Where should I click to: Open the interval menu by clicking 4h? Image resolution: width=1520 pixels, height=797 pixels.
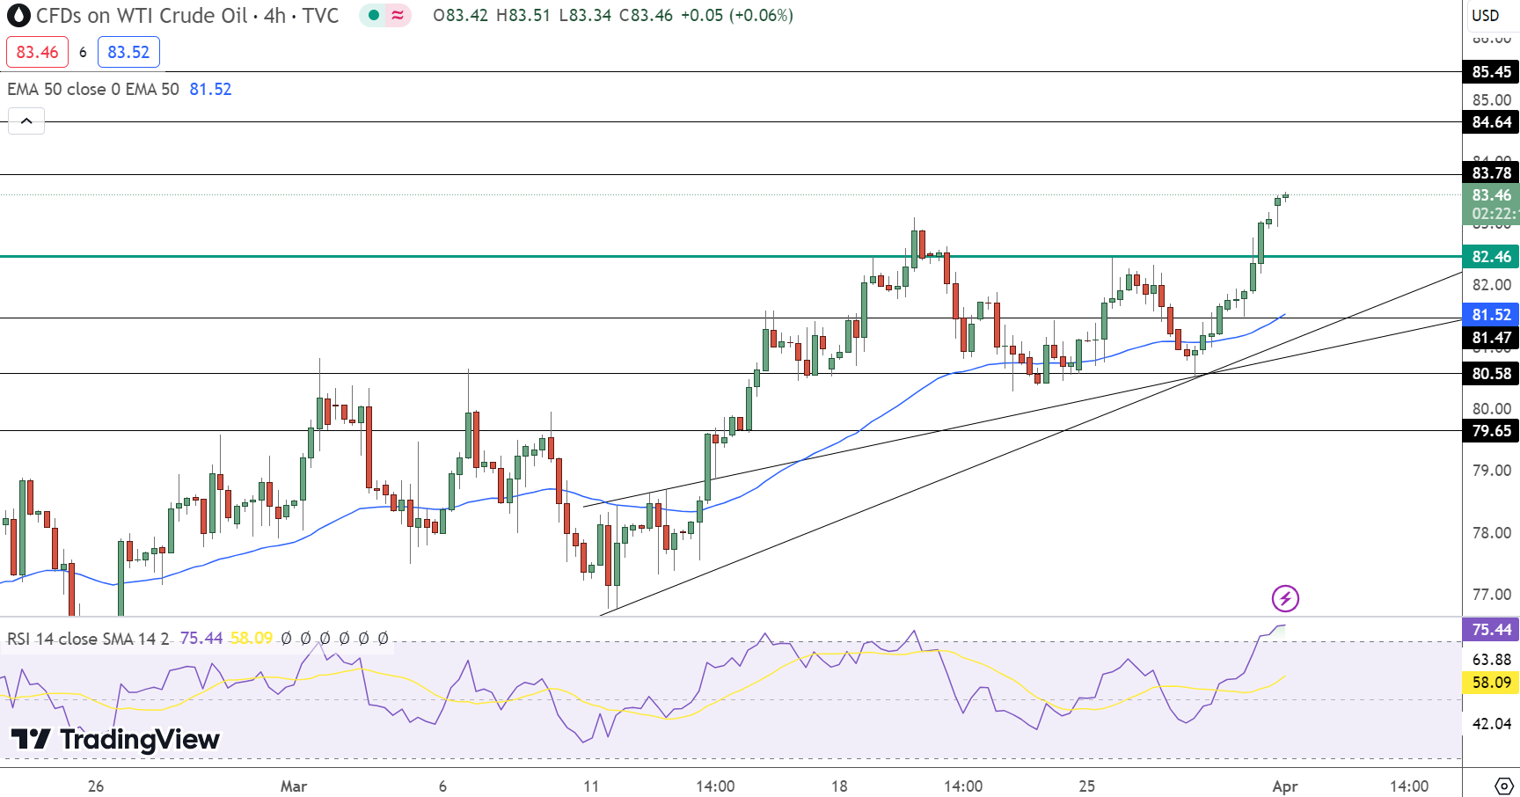(275, 15)
